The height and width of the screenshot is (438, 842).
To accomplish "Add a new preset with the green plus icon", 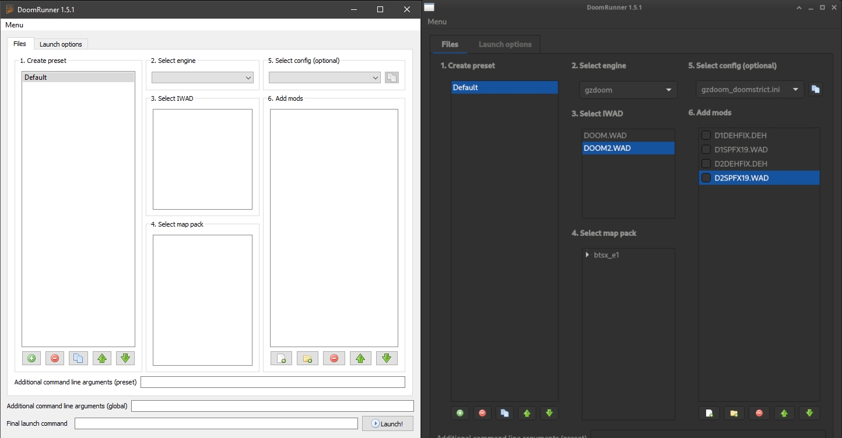I will pyautogui.click(x=459, y=413).
